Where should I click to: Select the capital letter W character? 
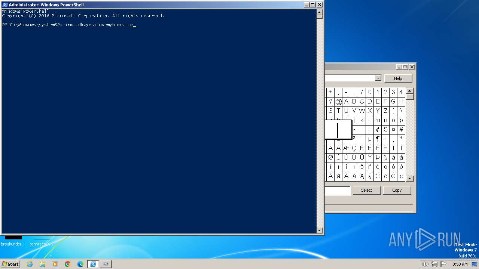(x=362, y=111)
